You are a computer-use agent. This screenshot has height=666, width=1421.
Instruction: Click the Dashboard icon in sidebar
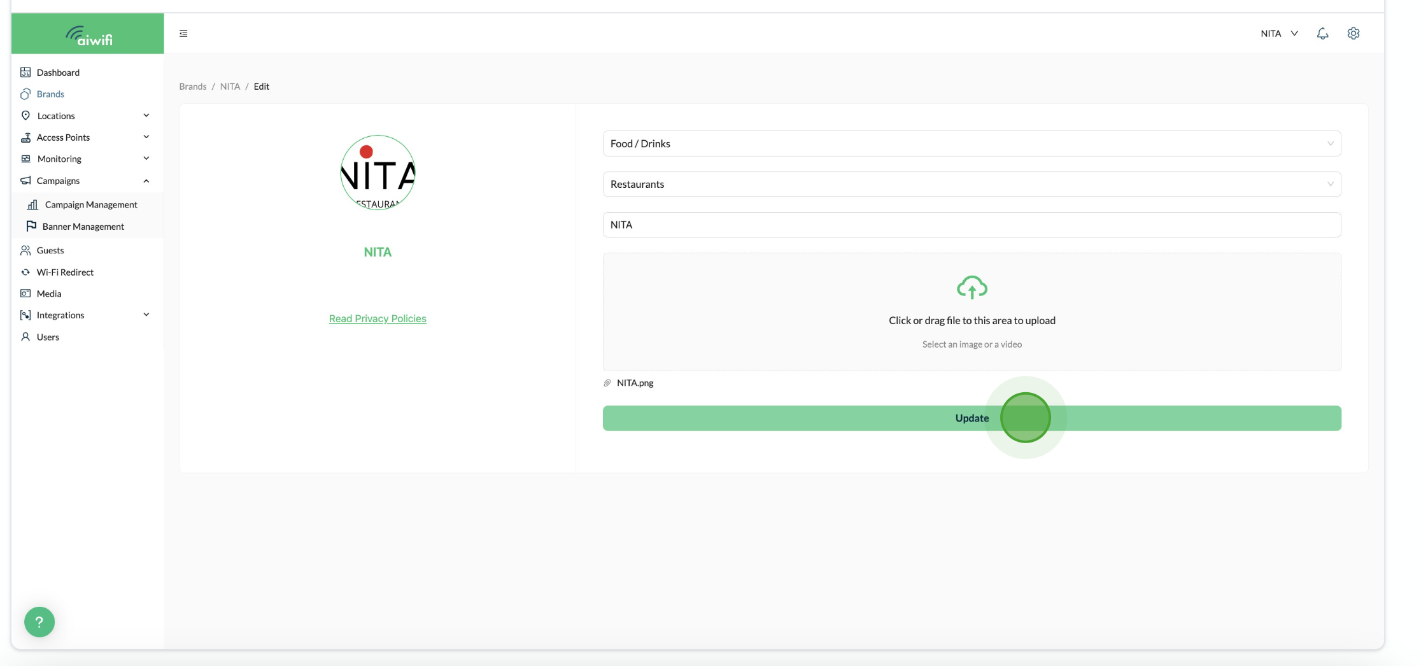[25, 72]
